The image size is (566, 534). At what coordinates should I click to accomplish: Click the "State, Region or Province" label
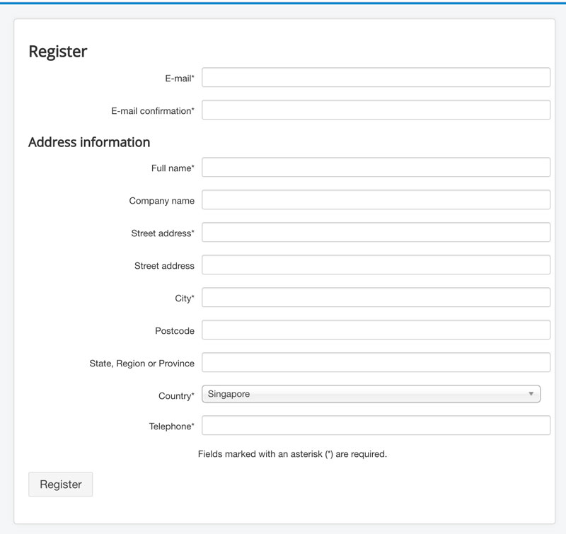click(141, 364)
